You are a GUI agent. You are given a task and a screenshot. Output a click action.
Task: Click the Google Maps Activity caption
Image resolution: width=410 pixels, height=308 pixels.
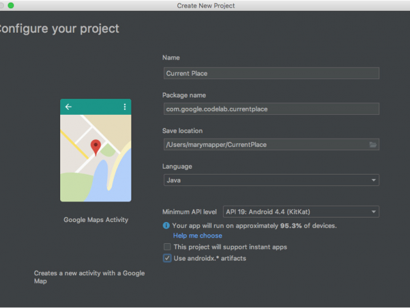click(x=96, y=219)
